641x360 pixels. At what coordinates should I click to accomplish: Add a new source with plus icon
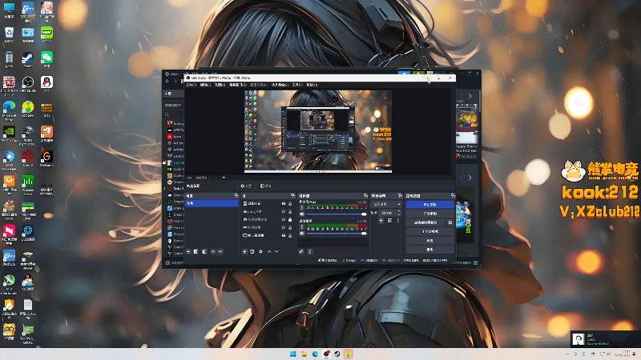(244, 251)
